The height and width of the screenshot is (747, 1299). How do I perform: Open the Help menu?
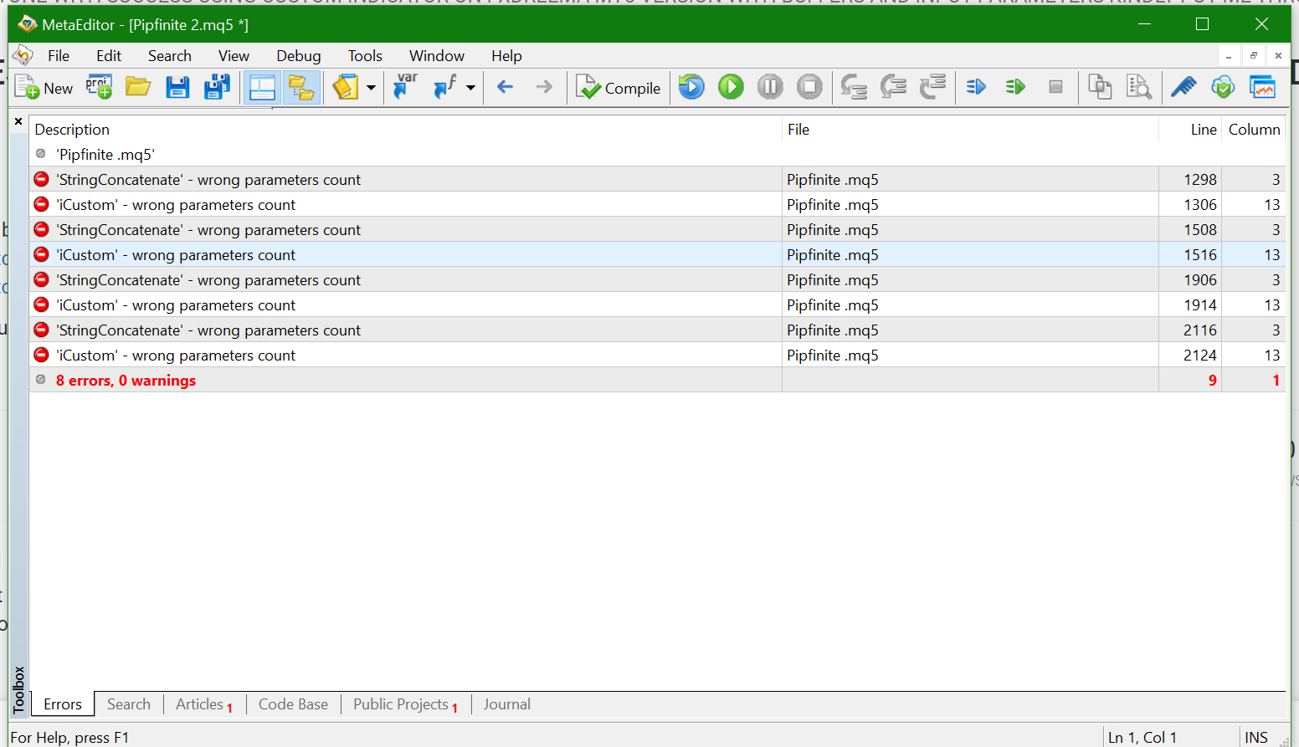[506, 56]
